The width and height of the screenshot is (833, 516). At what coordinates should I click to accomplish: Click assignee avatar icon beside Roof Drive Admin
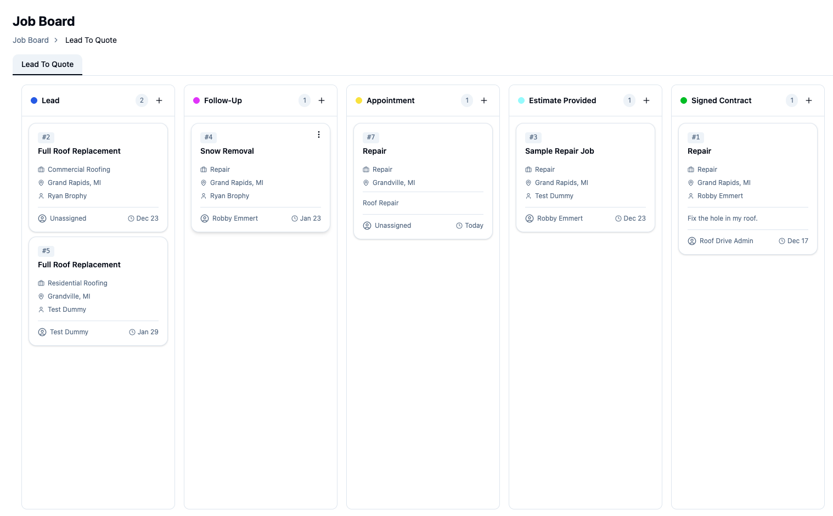(x=692, y=241)
